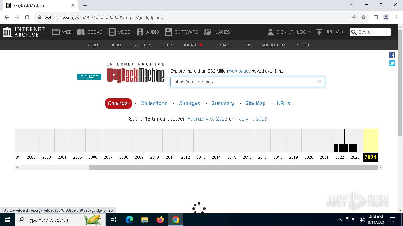Bookmark this page with star icon
The image size is (403, 226).
pos(363,17)
